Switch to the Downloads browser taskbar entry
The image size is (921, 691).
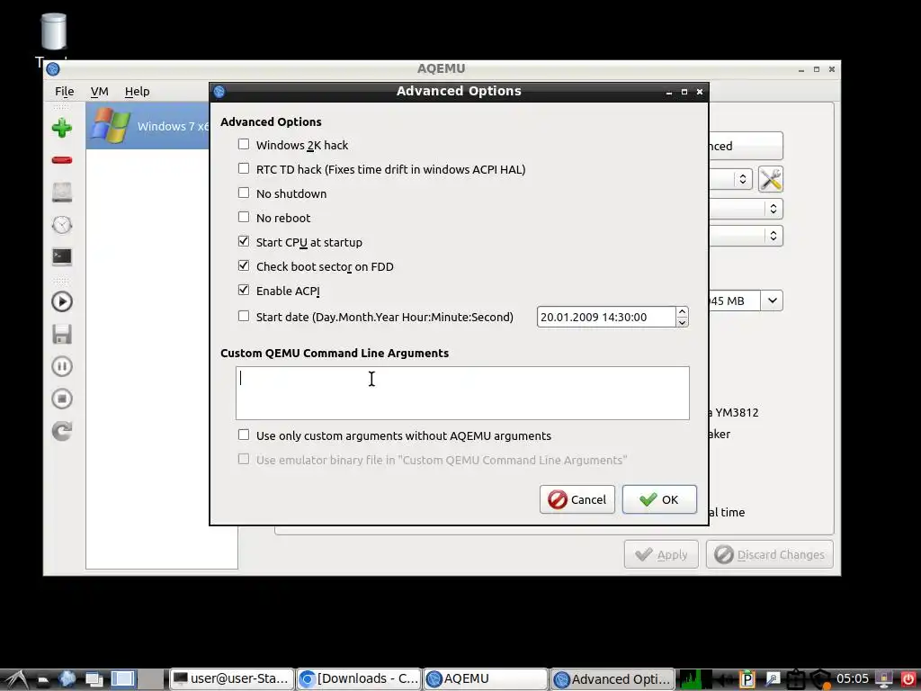click(359, 679)
